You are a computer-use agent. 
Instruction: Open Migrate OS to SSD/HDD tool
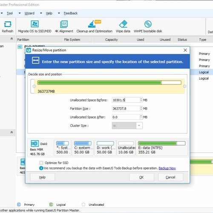[35, 27]
